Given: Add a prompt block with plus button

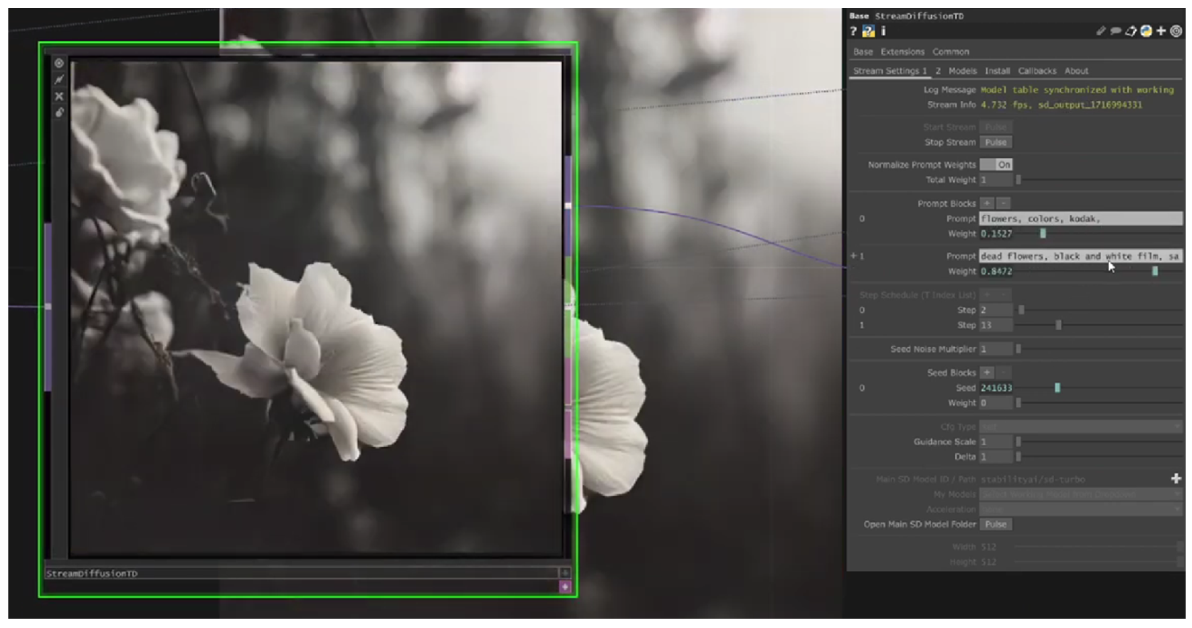Looking at the screenshot, I should (987, 203).
